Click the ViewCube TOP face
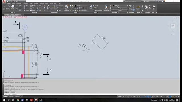Image resolution: width=182 pixels, height=102 pixels. click(x=173, y=26)
